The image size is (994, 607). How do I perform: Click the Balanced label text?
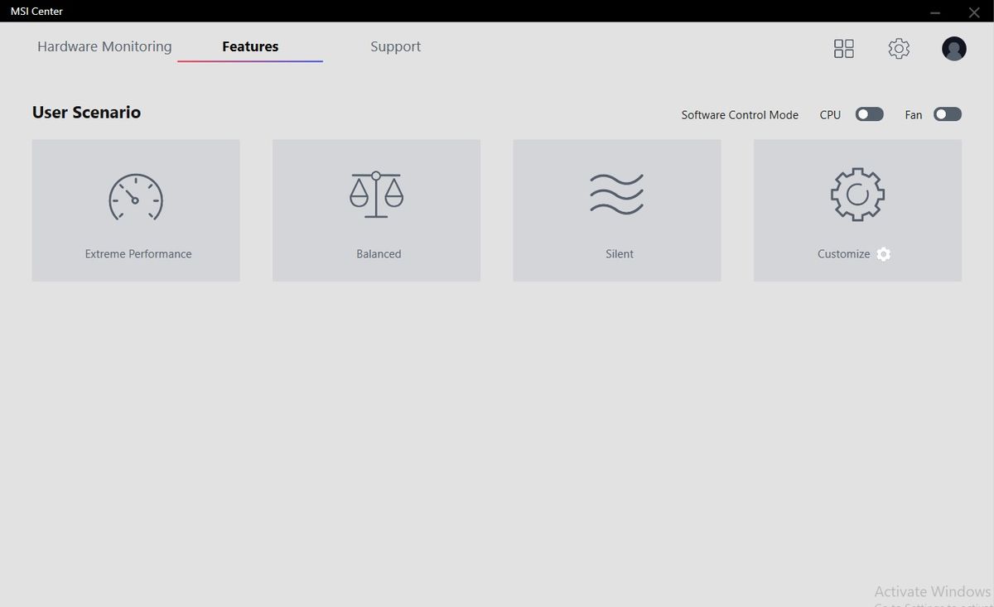point(379,254)
